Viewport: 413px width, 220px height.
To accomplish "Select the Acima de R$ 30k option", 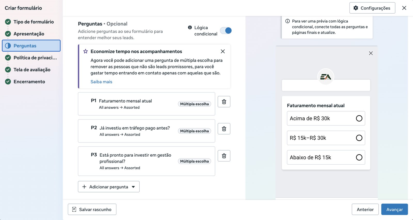I will click(326, 119).
